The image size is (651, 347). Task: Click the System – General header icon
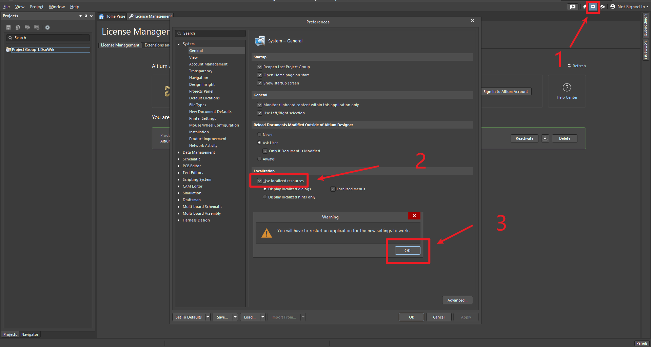(x=260, y=41)
